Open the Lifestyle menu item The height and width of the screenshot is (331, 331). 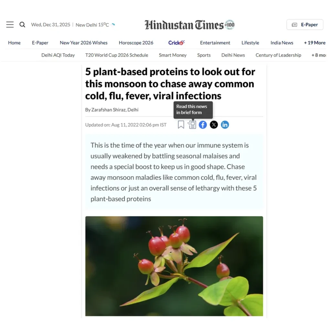coord(250,43)
